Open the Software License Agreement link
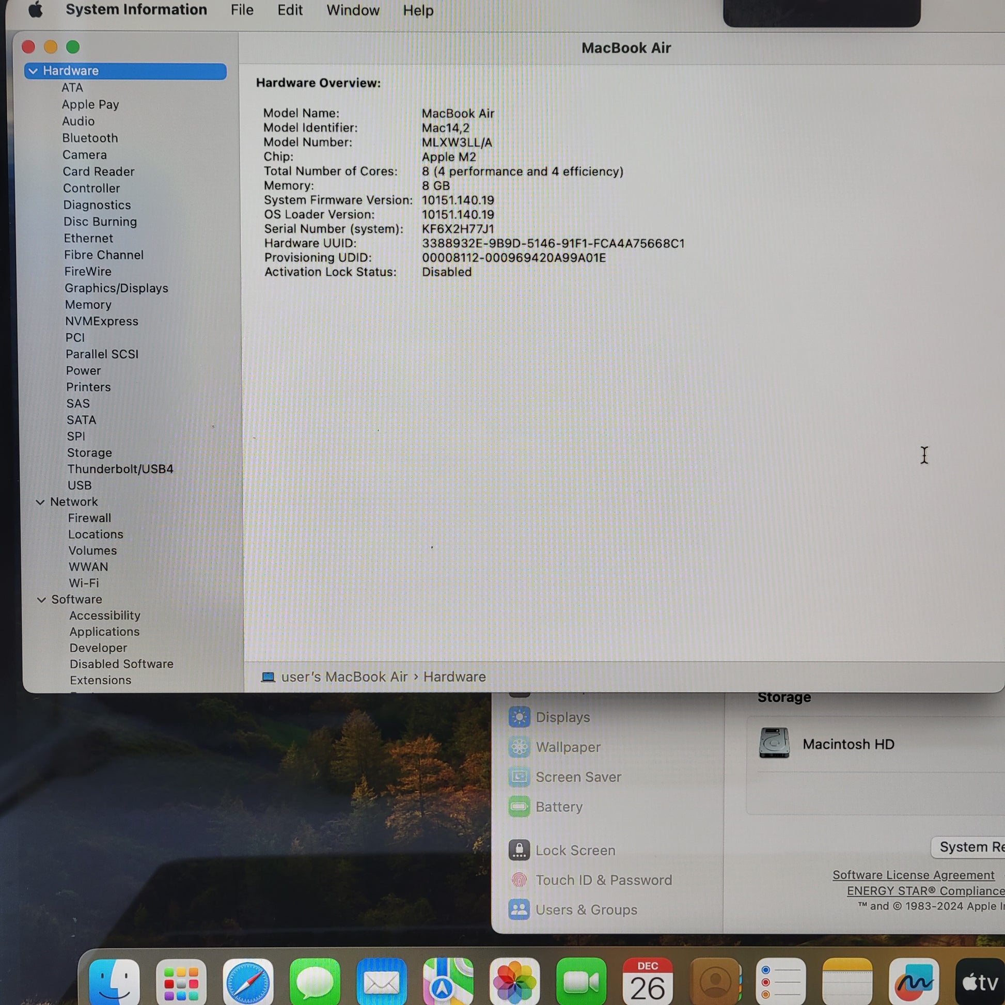This screenshot has width=1005, height=1005. 913,875
